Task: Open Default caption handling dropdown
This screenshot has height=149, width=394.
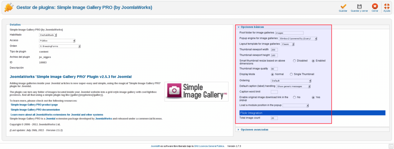Action: point(293,86)
